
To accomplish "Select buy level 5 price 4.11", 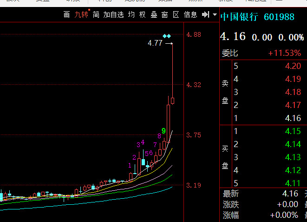I will click(x=293, y=183).
